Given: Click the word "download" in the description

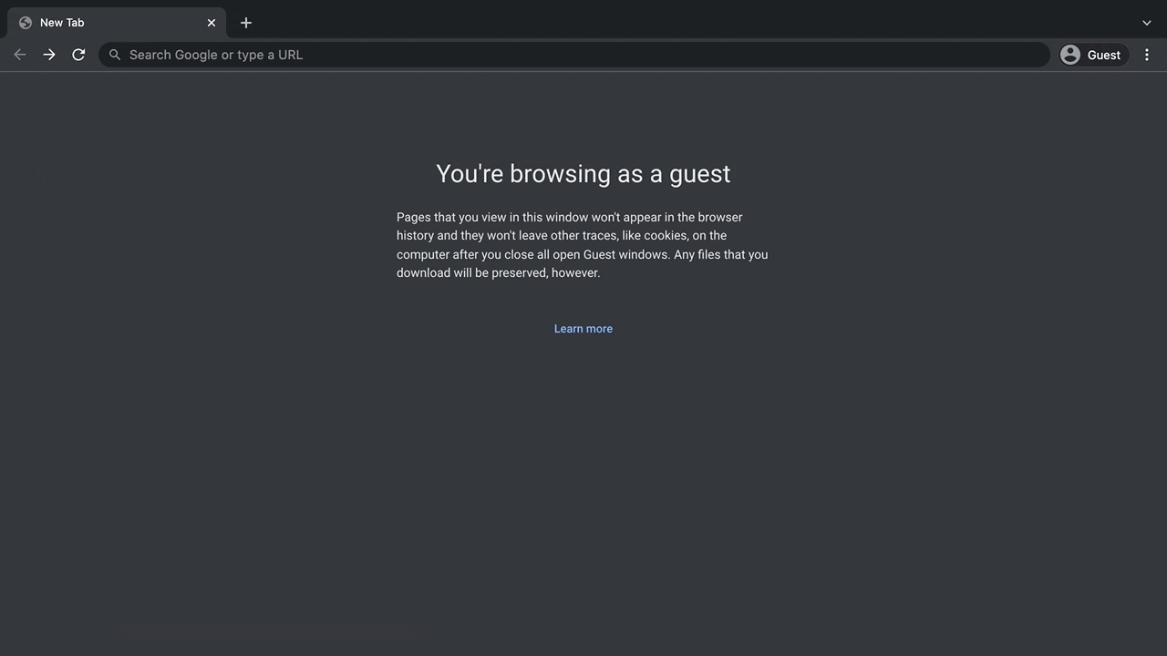Looking at the screenshot, I should [423, 273].
